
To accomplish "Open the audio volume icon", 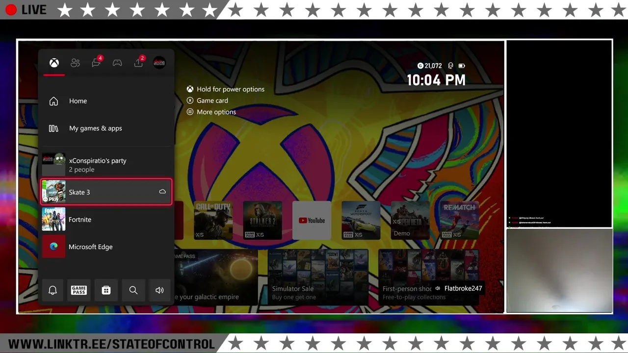I will 159,290.
